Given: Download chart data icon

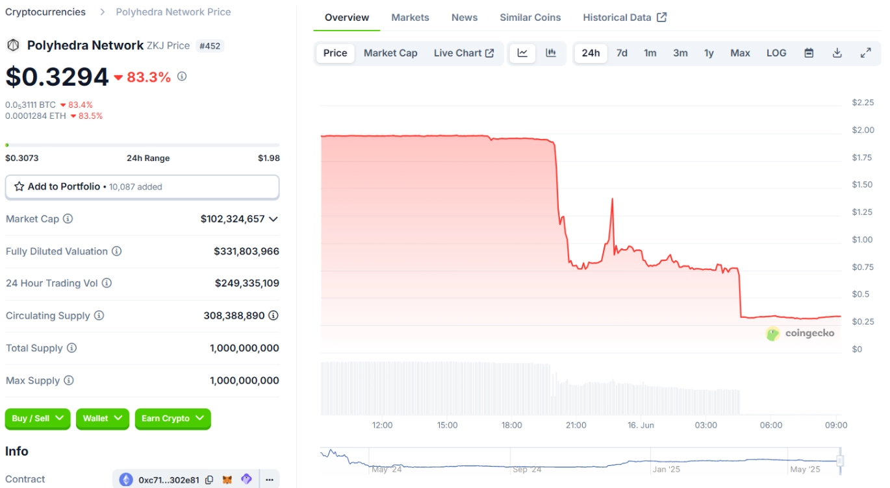Looking at the screenshot, I should (x=837, y=53).
